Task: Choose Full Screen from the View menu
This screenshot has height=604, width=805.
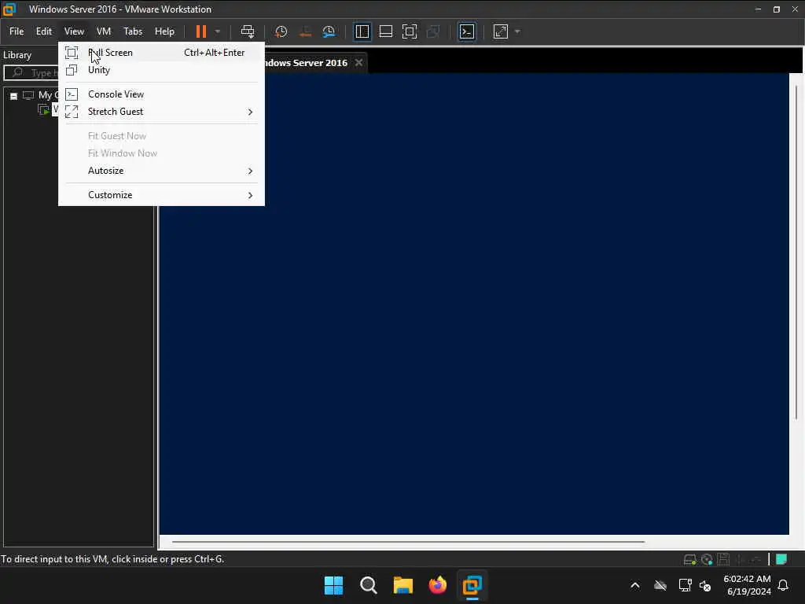Action: click(x=161, y=53)
